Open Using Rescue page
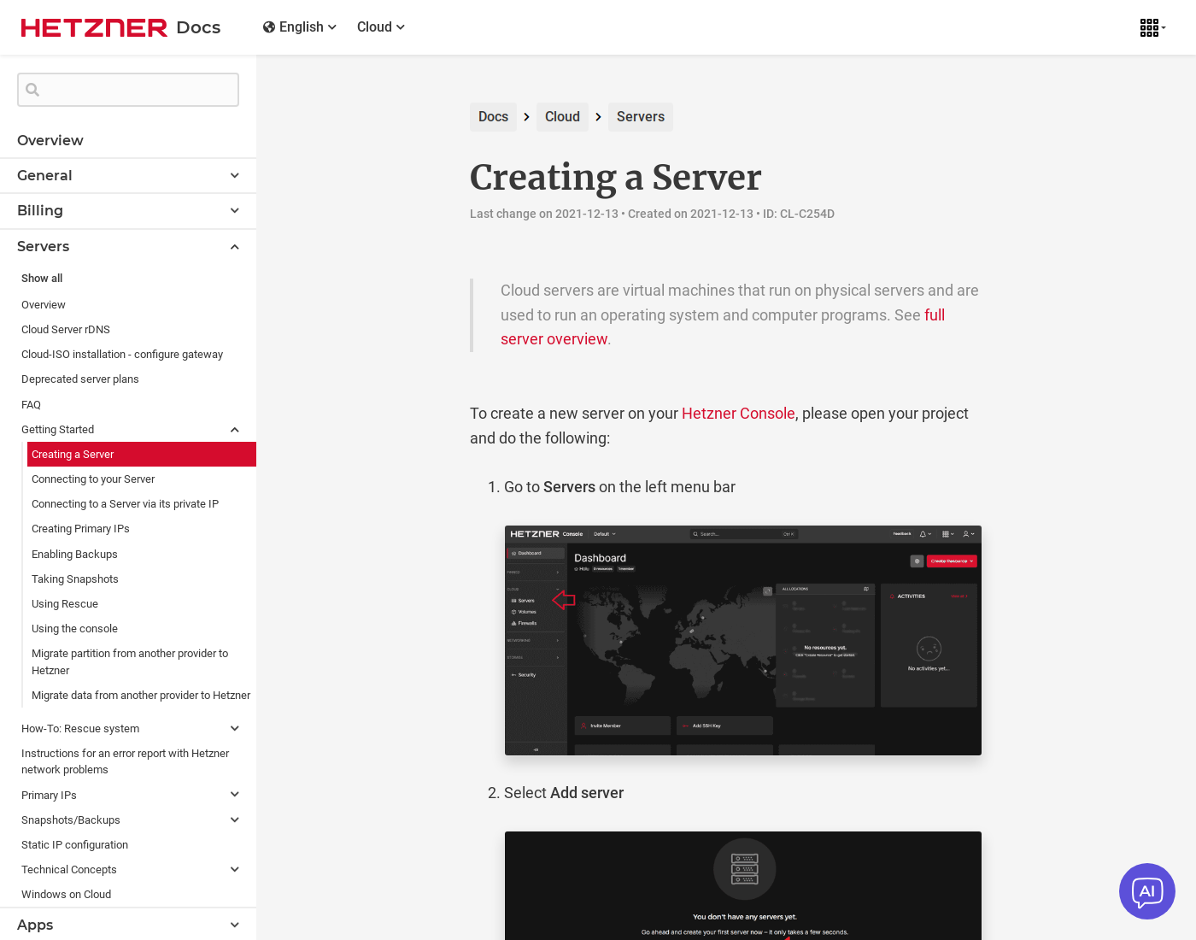This screenshot has height=940, width=1196. 65,604
